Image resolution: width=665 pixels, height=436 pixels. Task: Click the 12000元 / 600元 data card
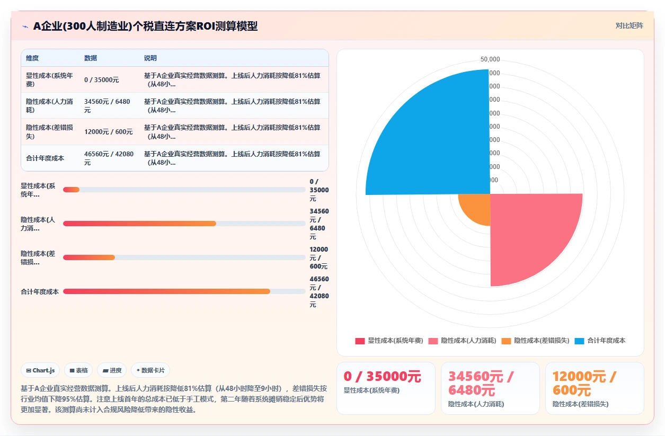click(x=595, y=388)
